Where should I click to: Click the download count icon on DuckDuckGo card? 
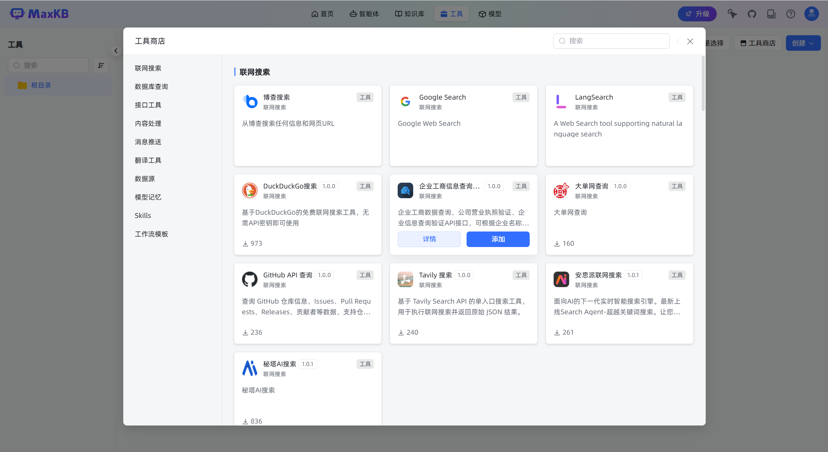click(x=245, y=243)
